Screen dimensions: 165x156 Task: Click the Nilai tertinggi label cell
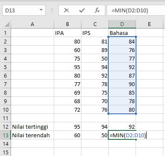coord(32,127)
